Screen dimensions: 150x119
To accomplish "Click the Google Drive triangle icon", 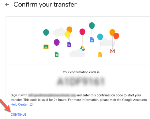I will tap(83, 48).
